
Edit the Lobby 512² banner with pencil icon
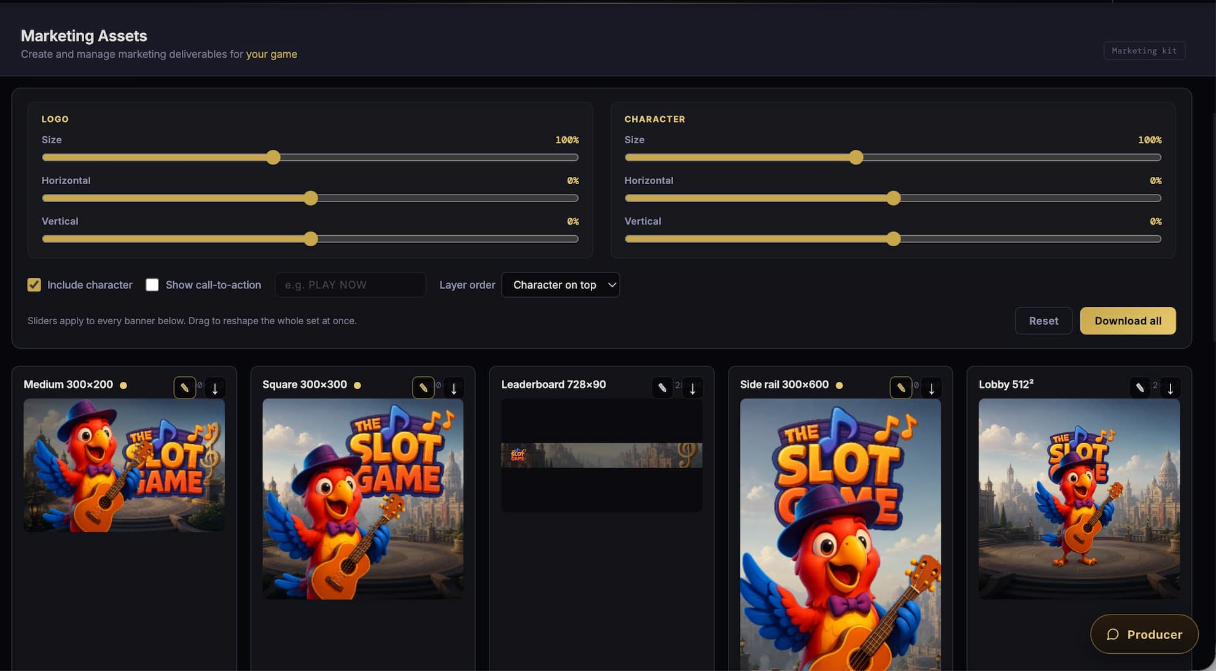(x=1140, y=387)
